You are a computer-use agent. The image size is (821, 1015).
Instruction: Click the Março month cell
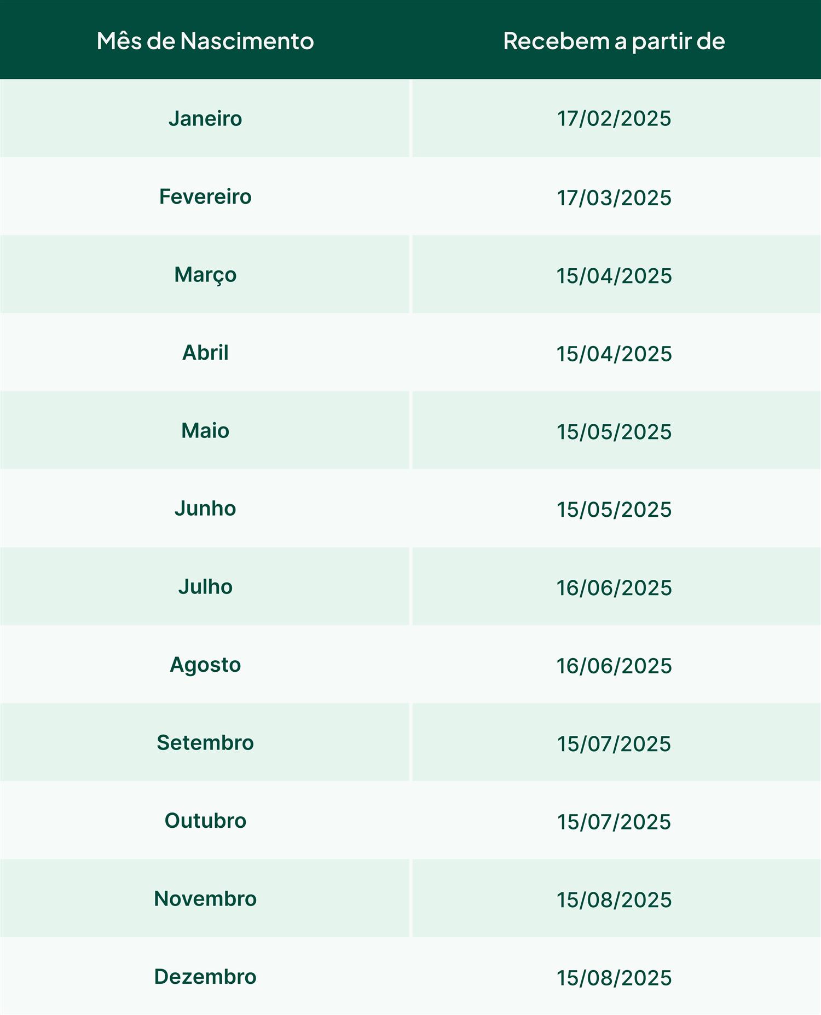click(x=205, y=275)
